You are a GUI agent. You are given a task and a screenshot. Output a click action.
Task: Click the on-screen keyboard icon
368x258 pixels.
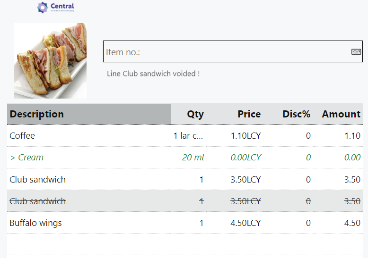356,52
